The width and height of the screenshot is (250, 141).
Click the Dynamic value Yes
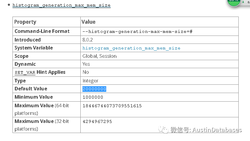pyautogui.click(x=86, y=64)
